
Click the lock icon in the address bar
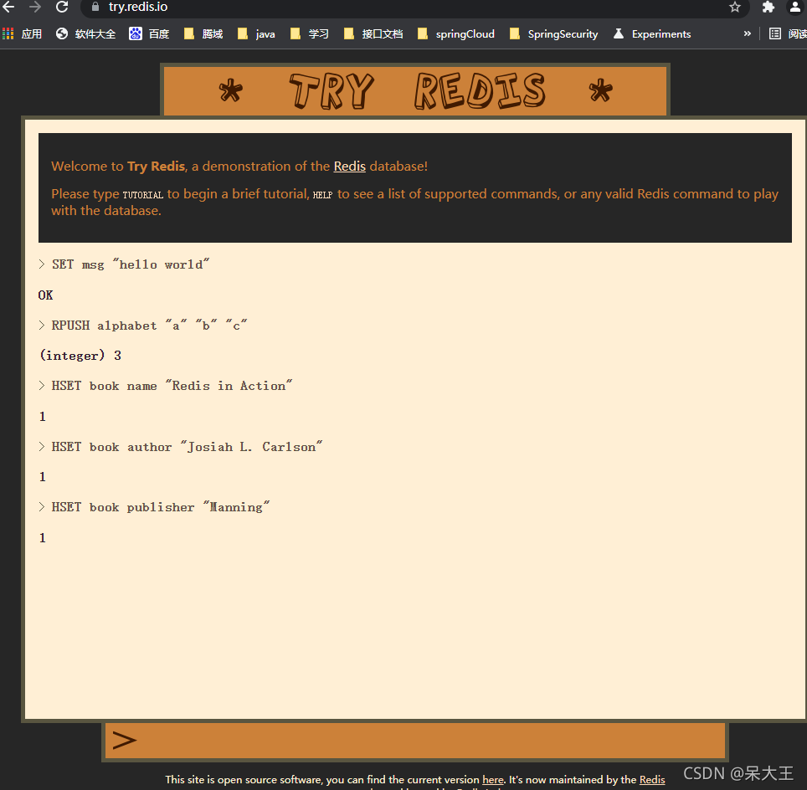coord(95,7)
